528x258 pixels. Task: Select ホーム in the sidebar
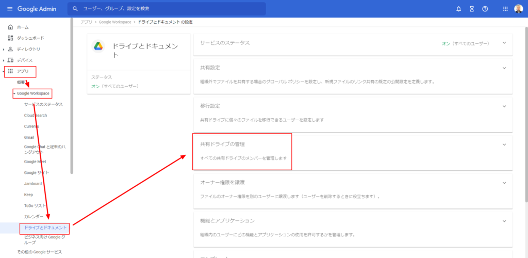[23, 27]
